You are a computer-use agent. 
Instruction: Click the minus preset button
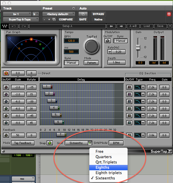point(44,20)
